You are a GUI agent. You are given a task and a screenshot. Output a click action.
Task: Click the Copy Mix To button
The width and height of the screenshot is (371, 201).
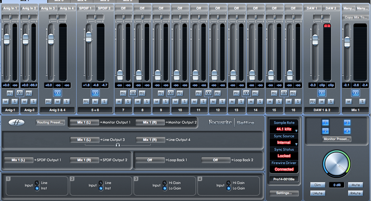(356, 17)
